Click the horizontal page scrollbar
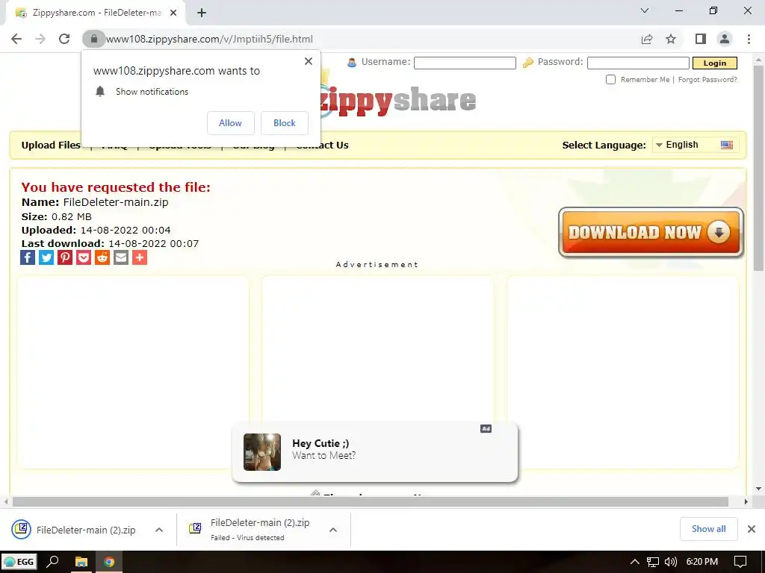This screenshot has width=765, height=573. (371, 501)
